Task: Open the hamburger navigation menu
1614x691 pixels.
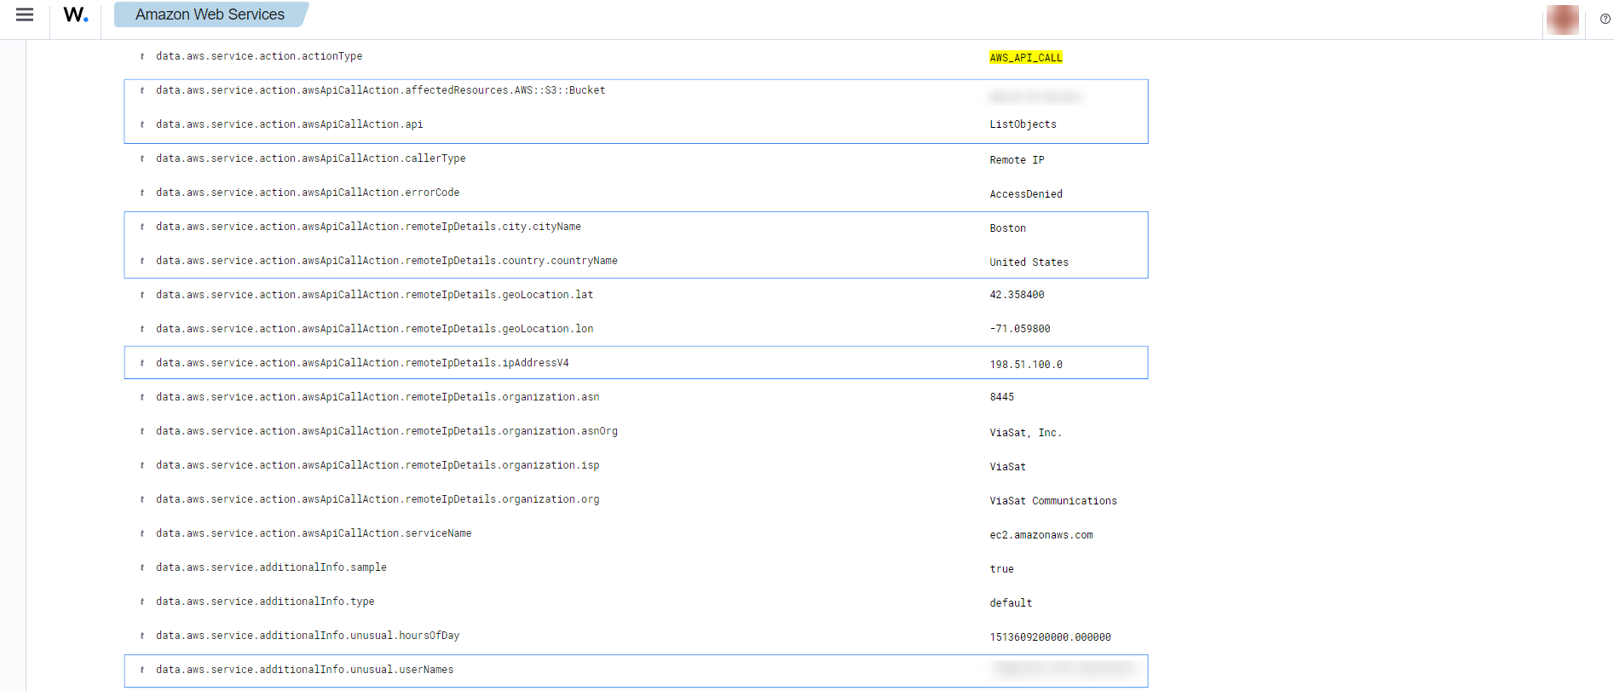Action: (25, 15)
